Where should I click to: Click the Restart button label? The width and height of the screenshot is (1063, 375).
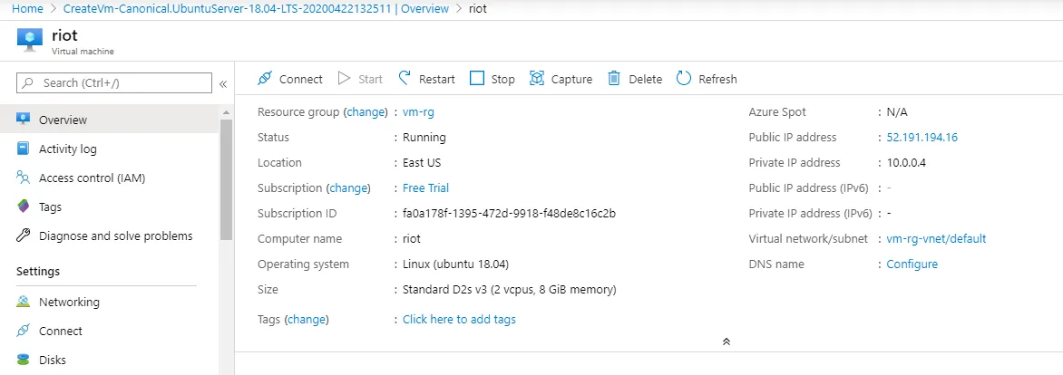coord(437,79)
